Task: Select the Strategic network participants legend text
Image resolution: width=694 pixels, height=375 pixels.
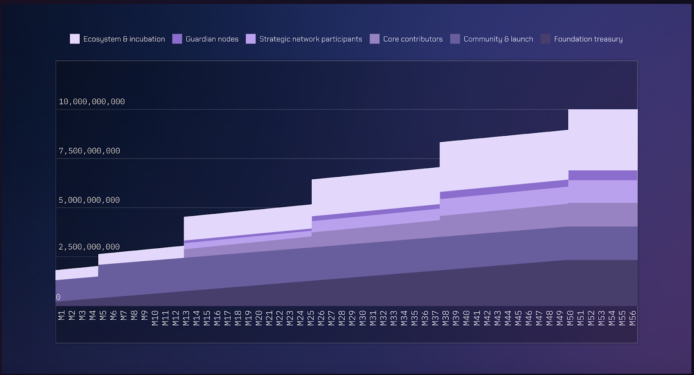Action: (311, 39)
